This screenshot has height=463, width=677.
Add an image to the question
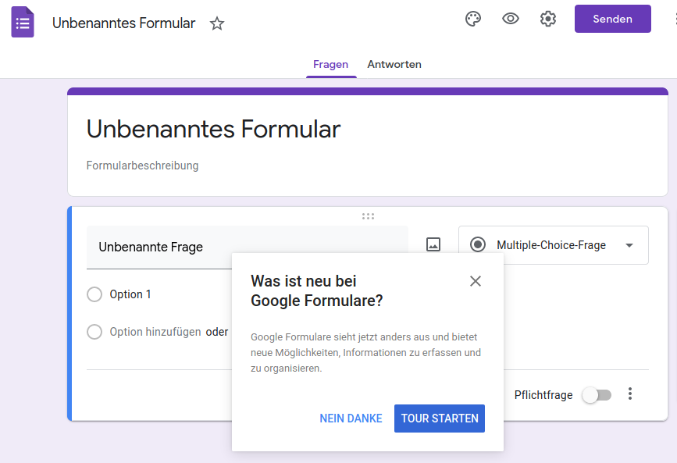(x=433, y=244)
